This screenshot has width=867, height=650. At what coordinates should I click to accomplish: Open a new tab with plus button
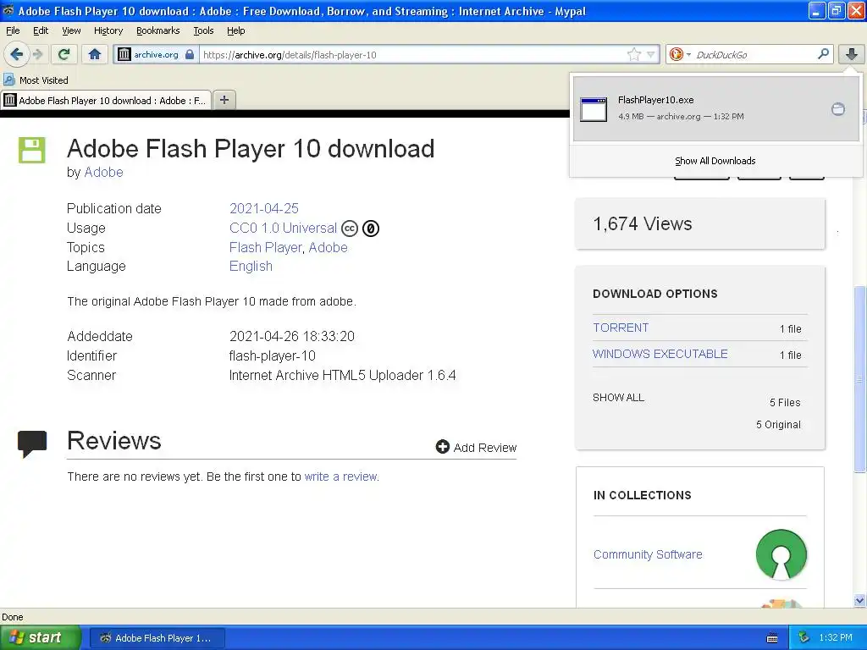point(224,100)
